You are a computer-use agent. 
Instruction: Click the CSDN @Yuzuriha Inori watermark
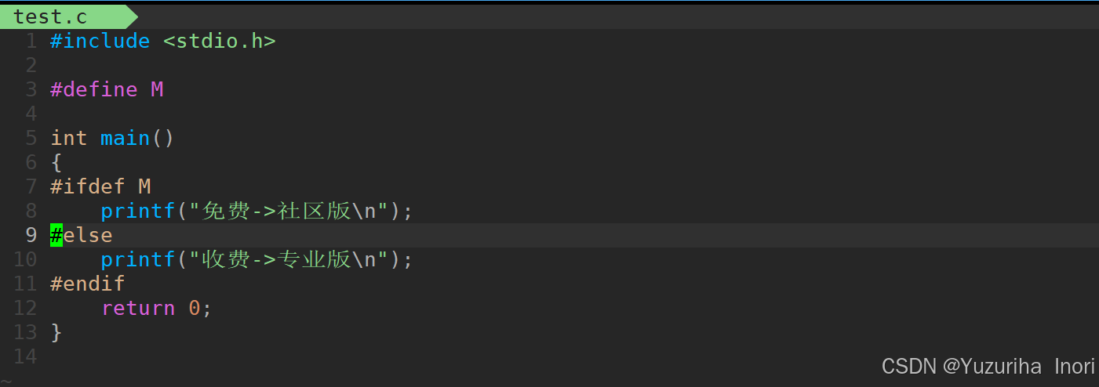click(988, 366)
